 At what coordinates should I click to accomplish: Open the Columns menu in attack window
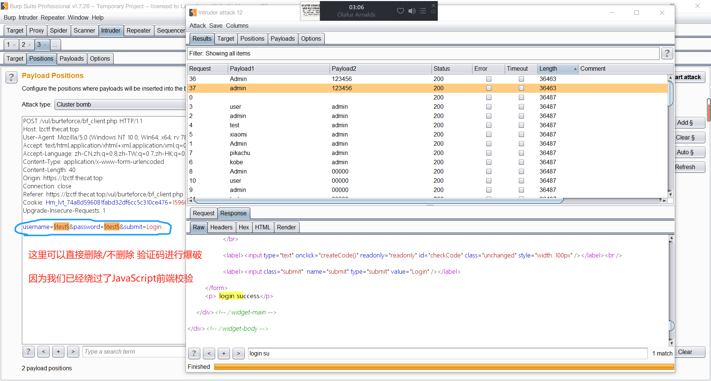point(237,26)
